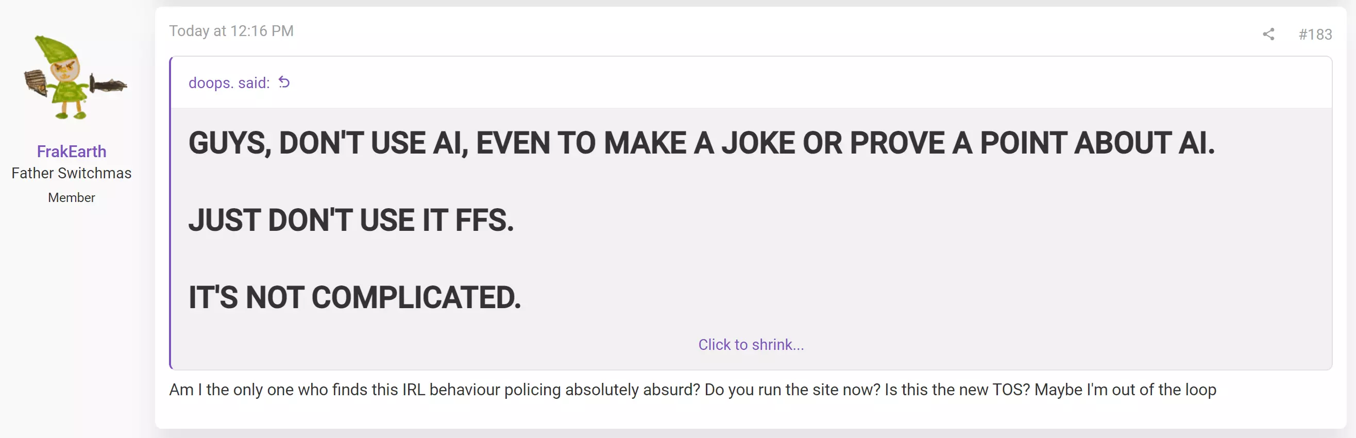1356x438 pixels.
Task: Open FrakEarth's elf avatar picture
Action: [x=74, y=77]
